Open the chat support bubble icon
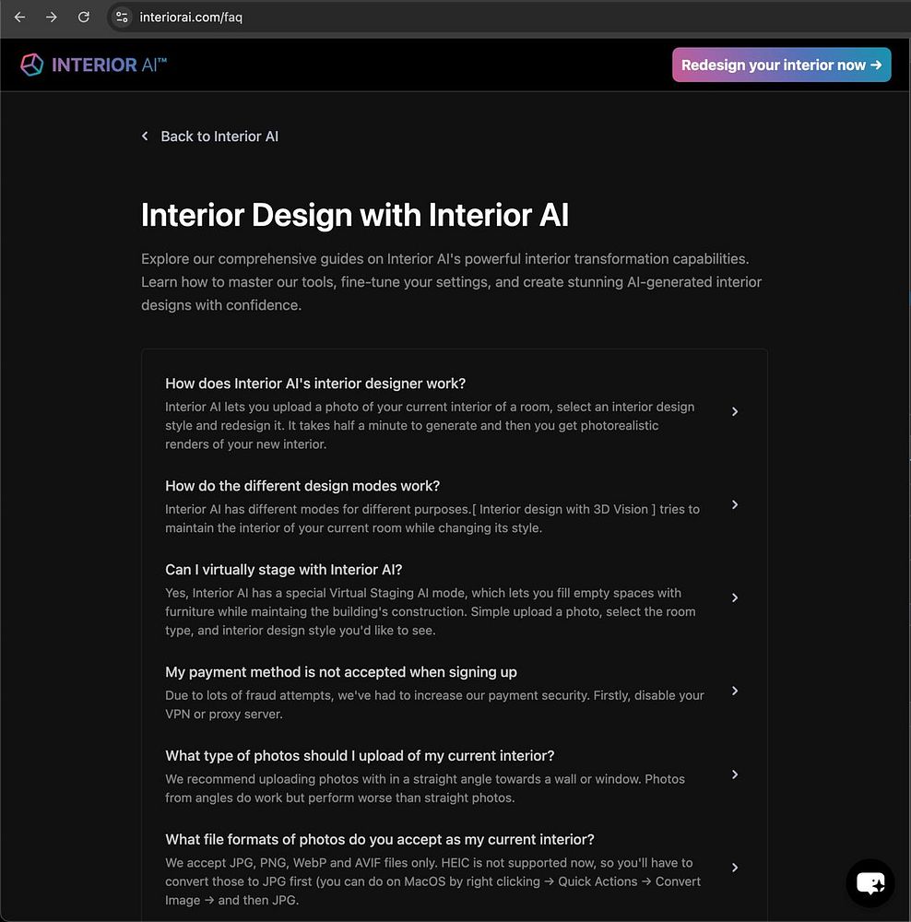Viewport: 911px width, 922px height. coord(870,882)
